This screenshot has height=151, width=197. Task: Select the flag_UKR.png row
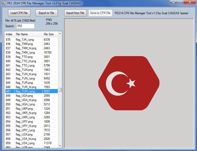pyautogui.click(x=31, y=109)
